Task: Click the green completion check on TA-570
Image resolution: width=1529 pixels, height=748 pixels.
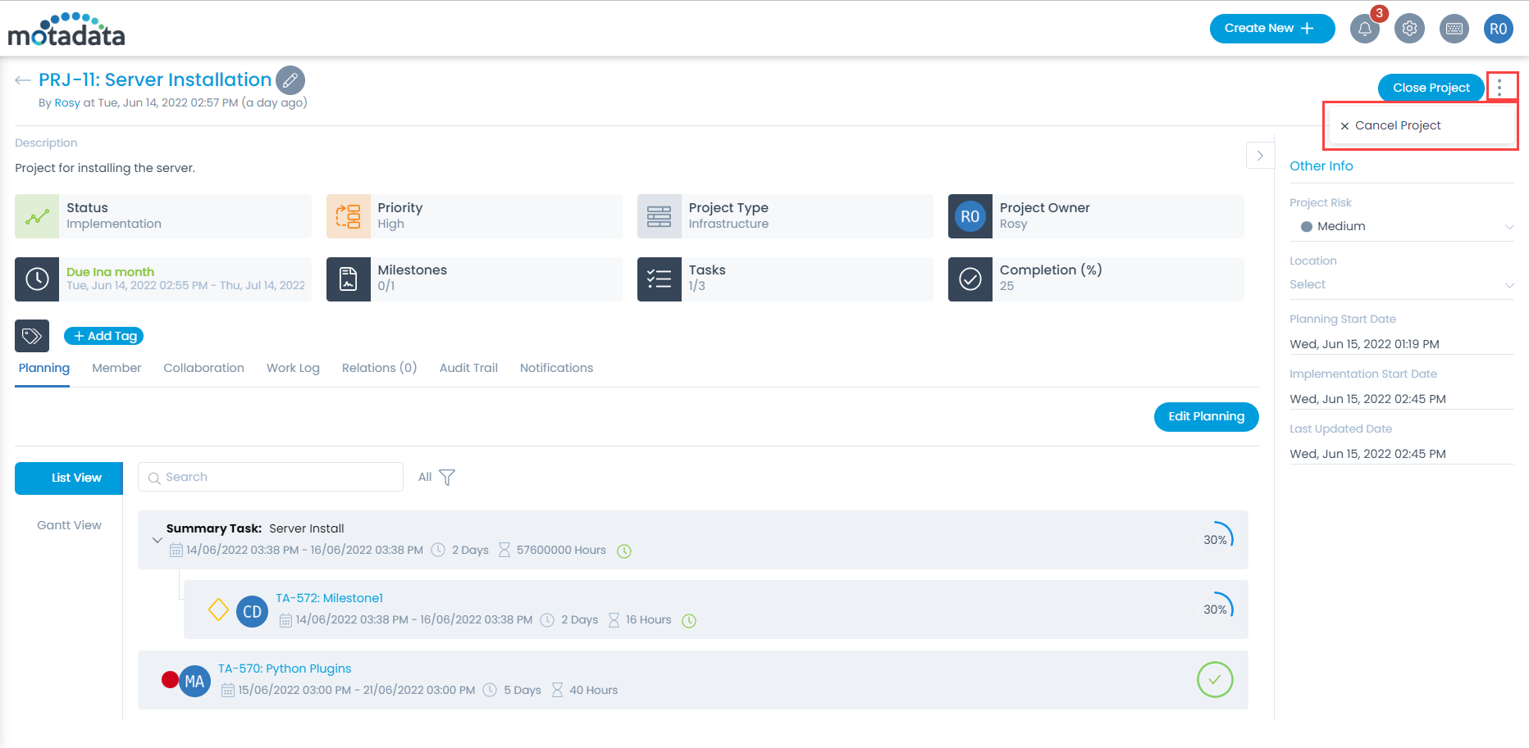Action: click(1215, 680)
